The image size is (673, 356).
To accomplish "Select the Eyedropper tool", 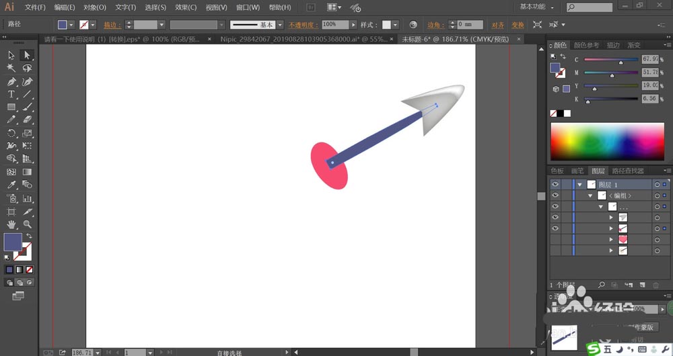I will (x=11, y=185).
